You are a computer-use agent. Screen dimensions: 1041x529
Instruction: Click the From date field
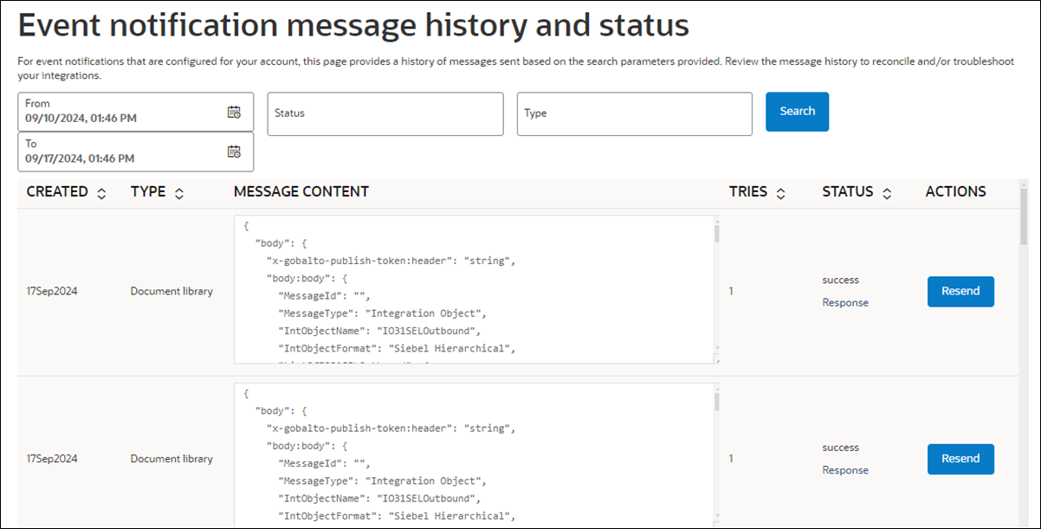pyautogui.click(x=136, y=112)
